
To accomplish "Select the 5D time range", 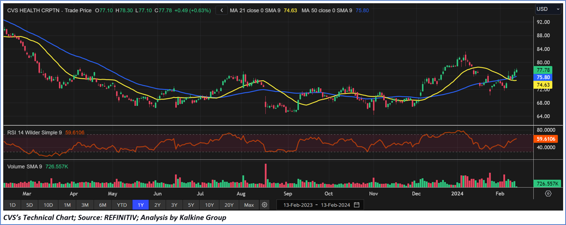I will click(30, 205).
